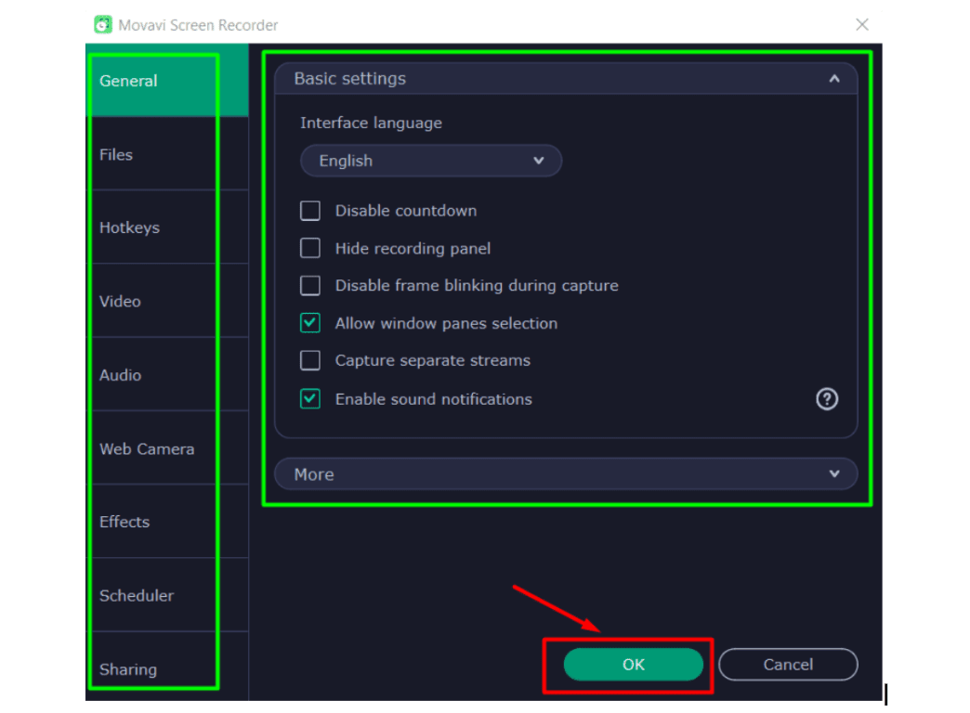Open the Interface language dropdown
The height and width of the screenshot is (713, 970).
click(x=430, y=161)
